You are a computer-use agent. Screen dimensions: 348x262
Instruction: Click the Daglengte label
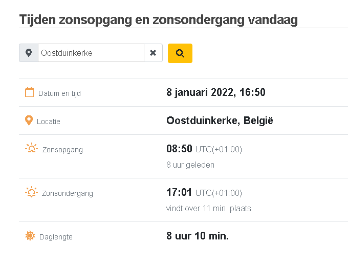[x=56, y=237]
